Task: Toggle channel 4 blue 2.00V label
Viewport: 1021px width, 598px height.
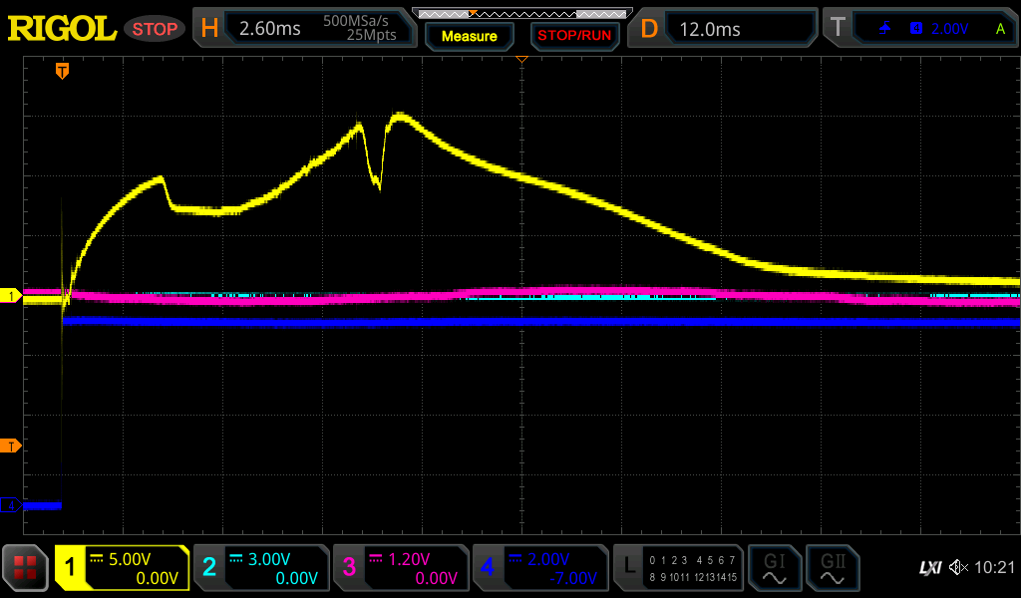Action: pyautogui.click(x=539, y=568)
